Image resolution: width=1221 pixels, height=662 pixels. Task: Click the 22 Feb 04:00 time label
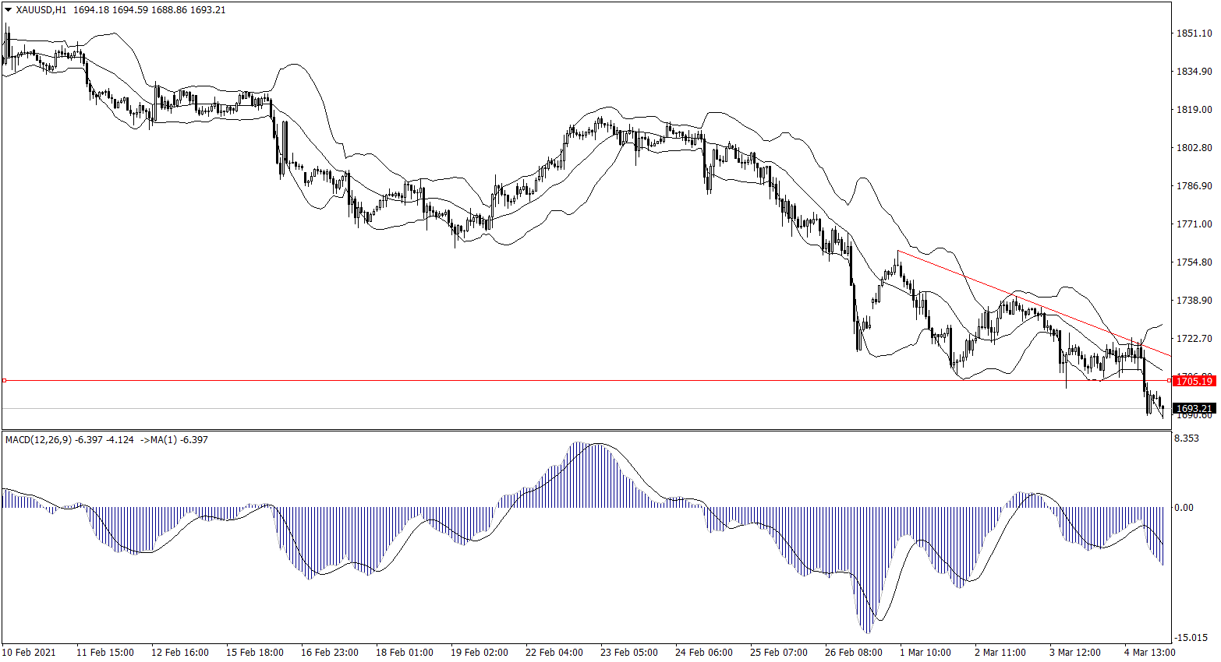[x=554, y=653]
